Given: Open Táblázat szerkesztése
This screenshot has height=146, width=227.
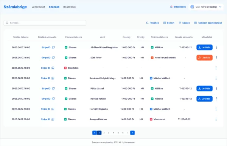Looking at the screenshot, I should tap(208, 23).
